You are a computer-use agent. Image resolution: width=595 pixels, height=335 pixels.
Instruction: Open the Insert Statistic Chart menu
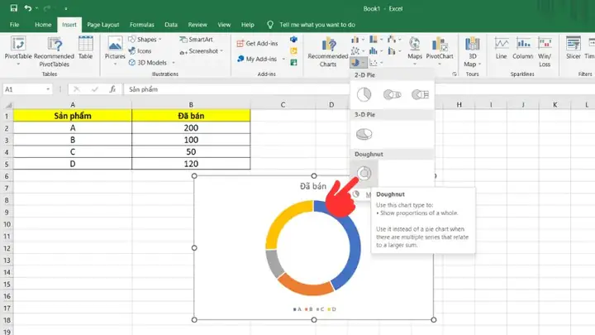(376, 51)
